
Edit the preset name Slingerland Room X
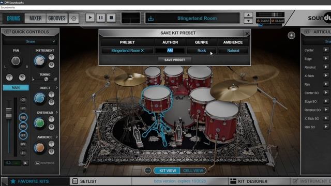pyautogui.click(x=127, y=51)
